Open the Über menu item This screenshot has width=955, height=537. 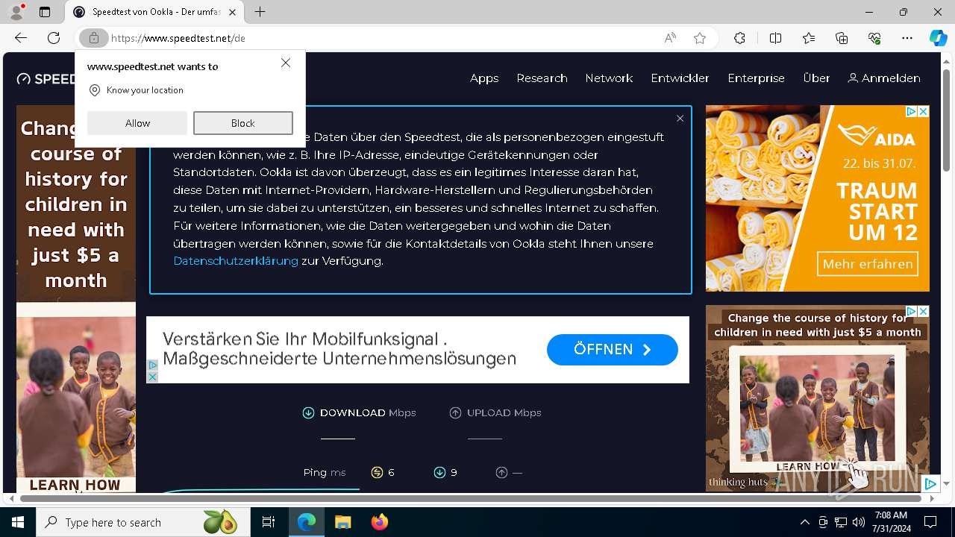[x=816, y=78]
